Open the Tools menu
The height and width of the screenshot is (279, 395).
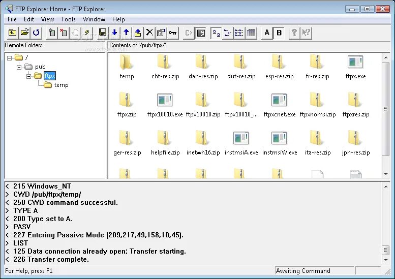tap(68, 19)
